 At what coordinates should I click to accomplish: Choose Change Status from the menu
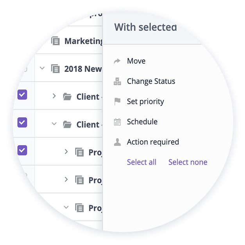pyautogui.click(x=151, y=81)
